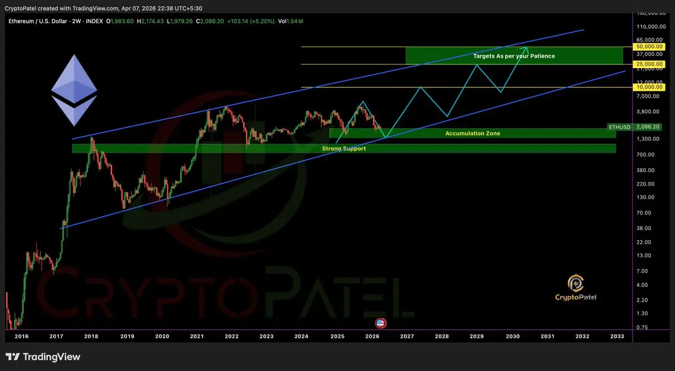Click the CryptoPatel created with TradingView.com caption
This screenshot has width=675, height=371.
click(x=104, y=8)
